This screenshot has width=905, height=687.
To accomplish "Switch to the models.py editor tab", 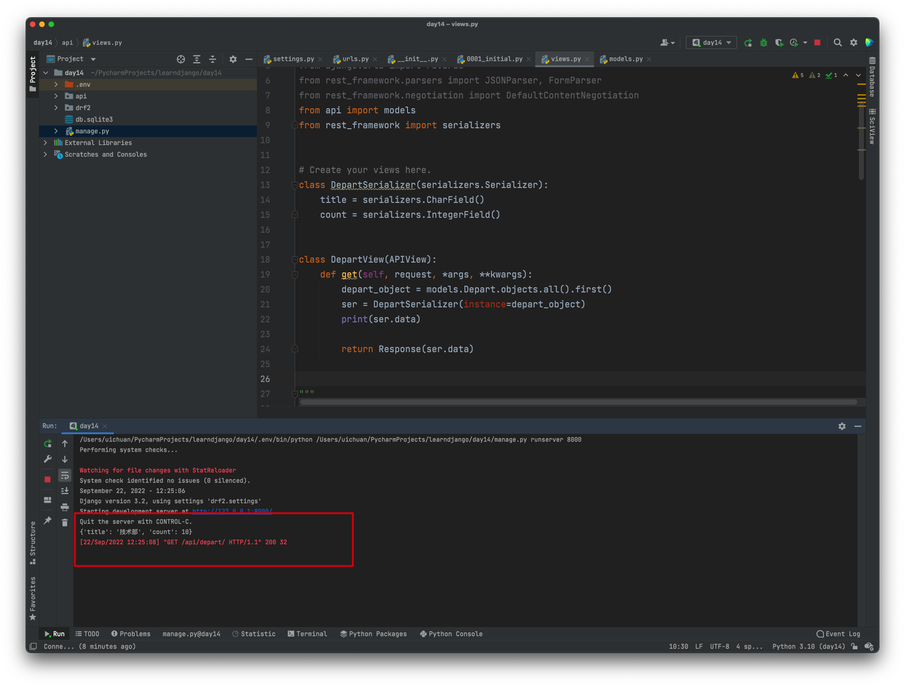I will [625, 59].
